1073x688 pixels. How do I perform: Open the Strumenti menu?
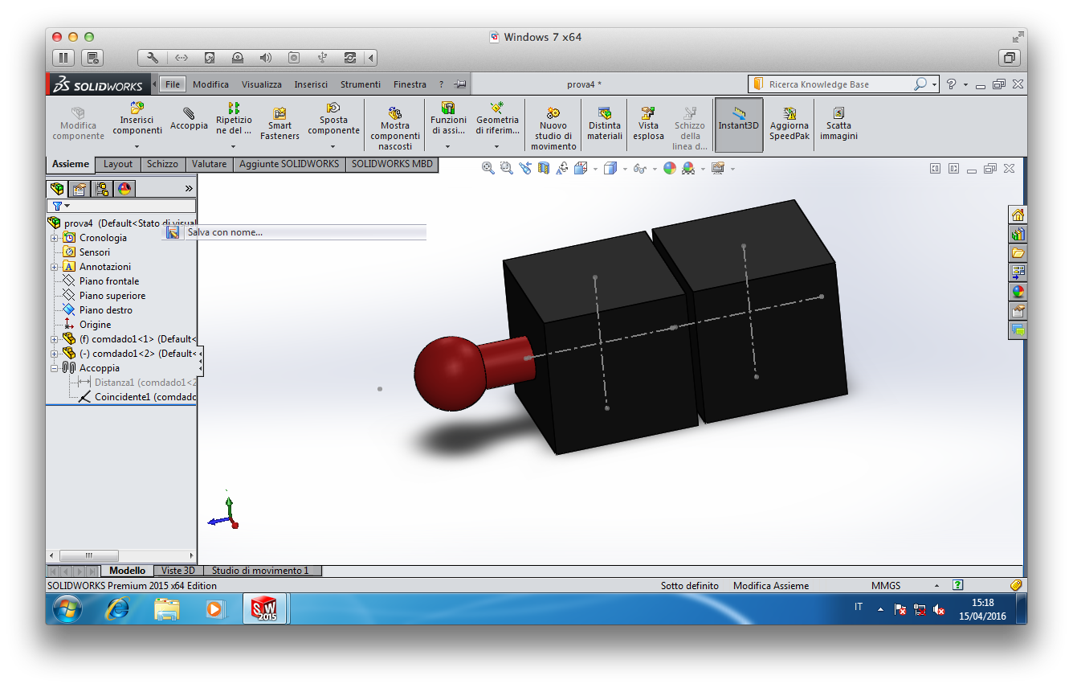coord(361,84)
